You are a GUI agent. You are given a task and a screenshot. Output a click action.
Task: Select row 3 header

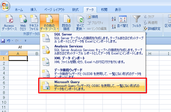pos(4,68)
